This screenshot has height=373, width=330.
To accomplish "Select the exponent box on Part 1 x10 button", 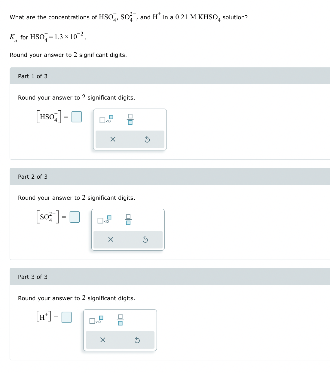I will click(x=111, y=117).
